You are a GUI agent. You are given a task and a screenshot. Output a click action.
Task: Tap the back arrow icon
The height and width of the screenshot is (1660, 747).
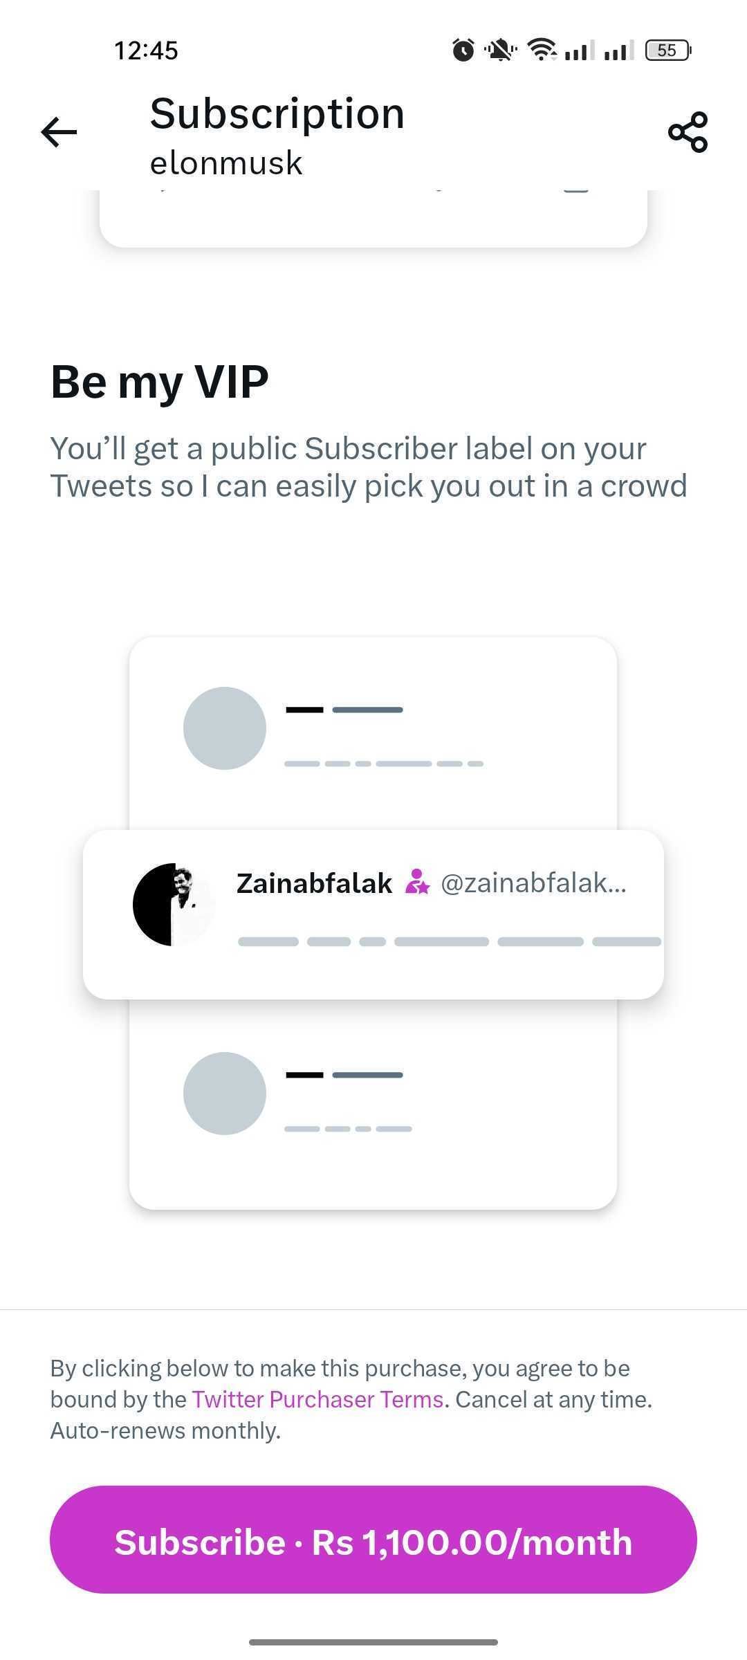pyautogui.click(x=59, y=132)
